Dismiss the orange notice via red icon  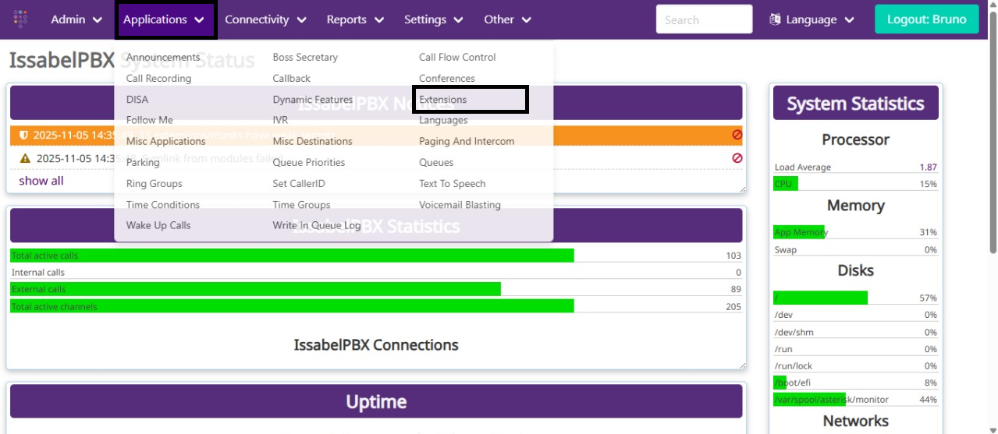click(x=737, y=135)
